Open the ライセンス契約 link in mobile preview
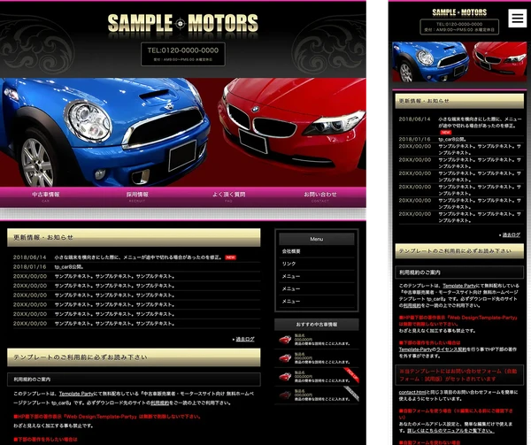Screen dimensions: 531x445 click(x=450, y=349)
